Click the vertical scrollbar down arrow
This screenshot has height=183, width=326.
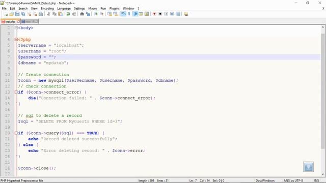click(322, 174)
